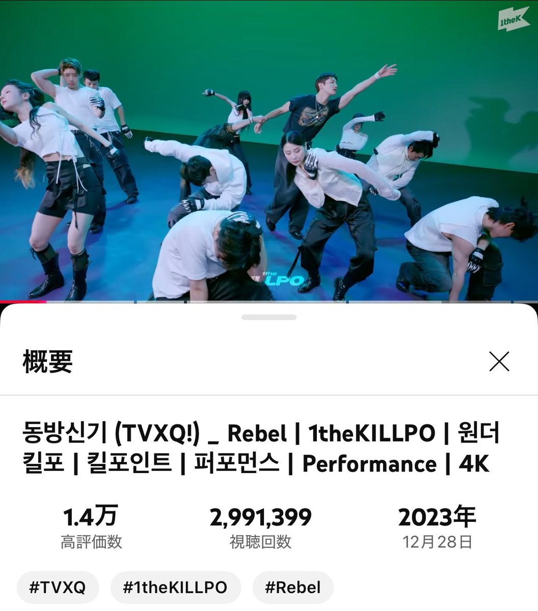Tap the 視聴回数 label

pos(260,542)
